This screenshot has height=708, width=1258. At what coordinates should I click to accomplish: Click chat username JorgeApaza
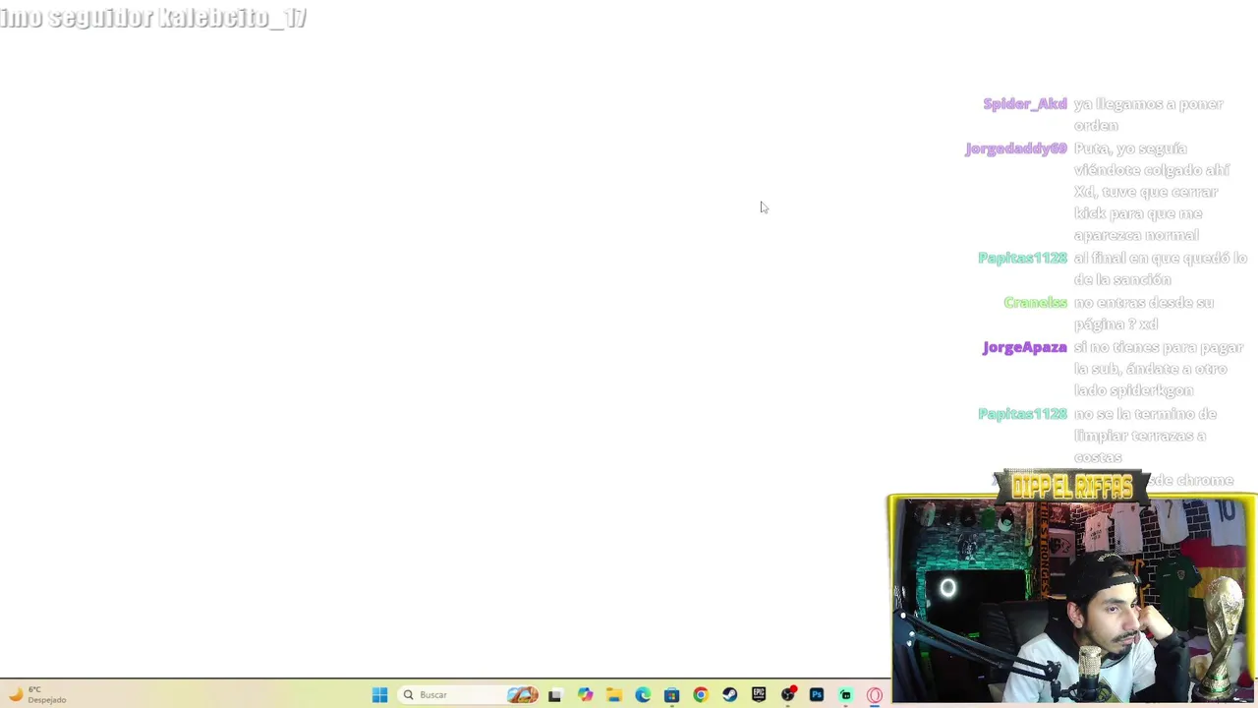(x=1024, y=348)
